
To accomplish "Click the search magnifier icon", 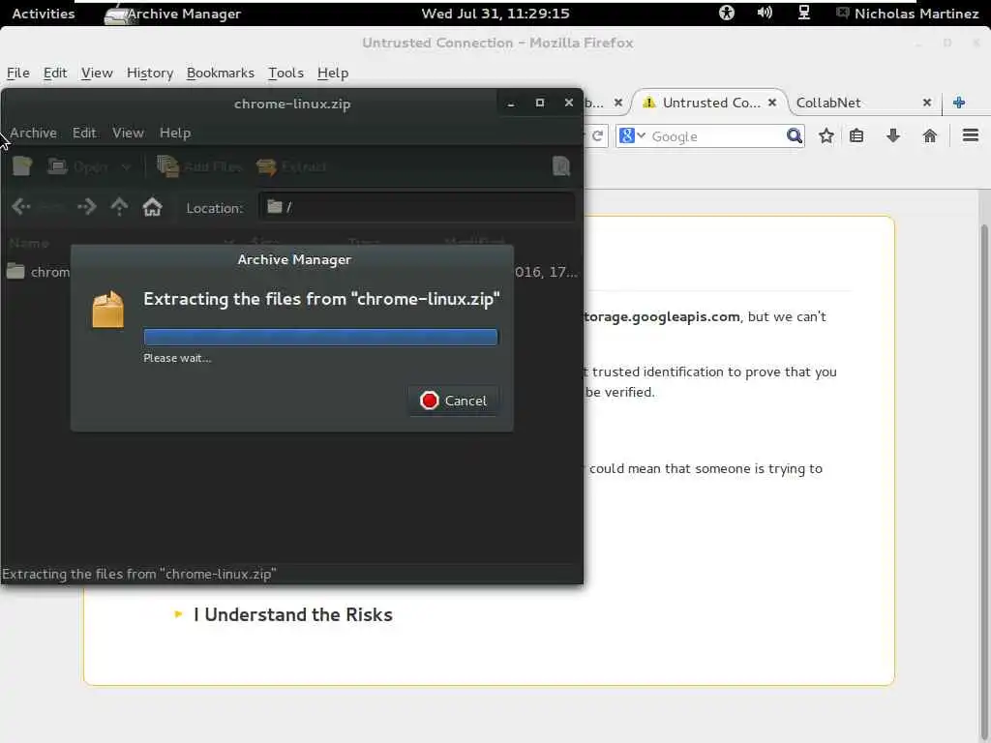I will click(795, 135).
